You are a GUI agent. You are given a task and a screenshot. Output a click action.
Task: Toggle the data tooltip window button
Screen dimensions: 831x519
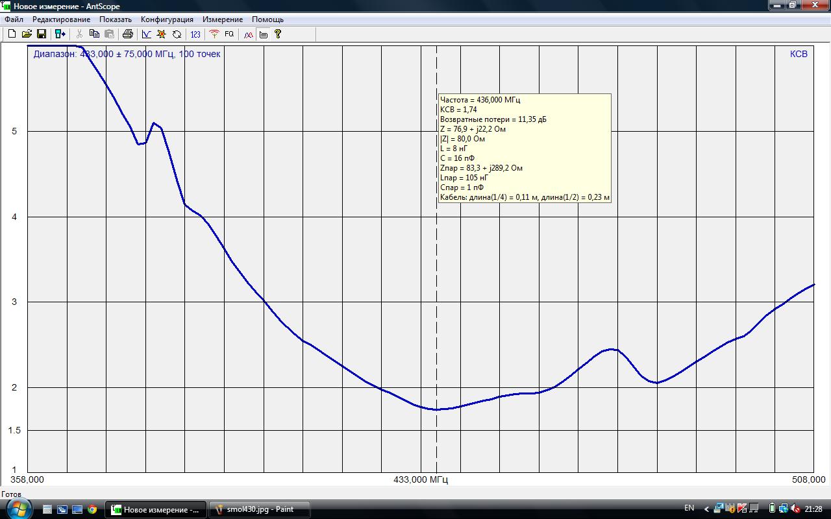tap(263, 34)
